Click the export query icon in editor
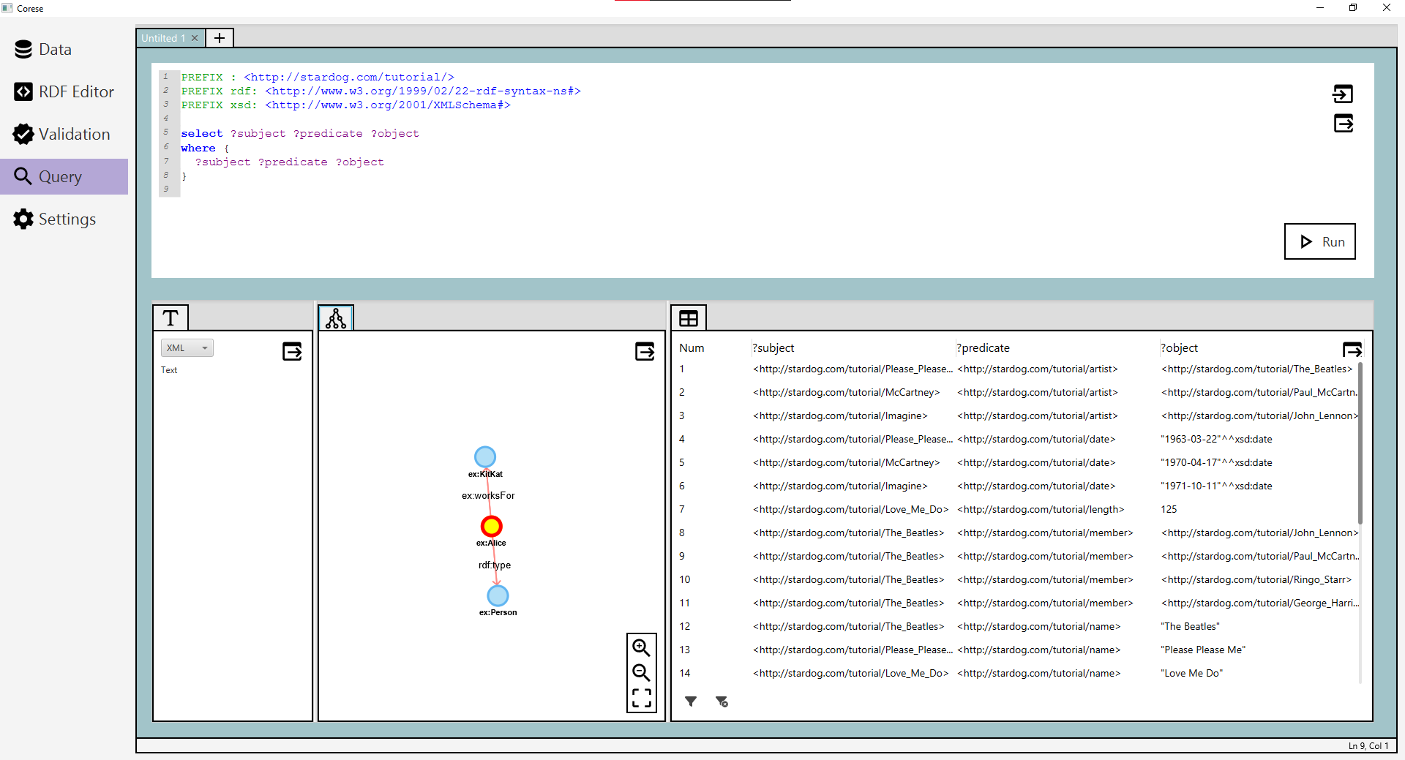The image size is (1405, 760). (1343, 124)
